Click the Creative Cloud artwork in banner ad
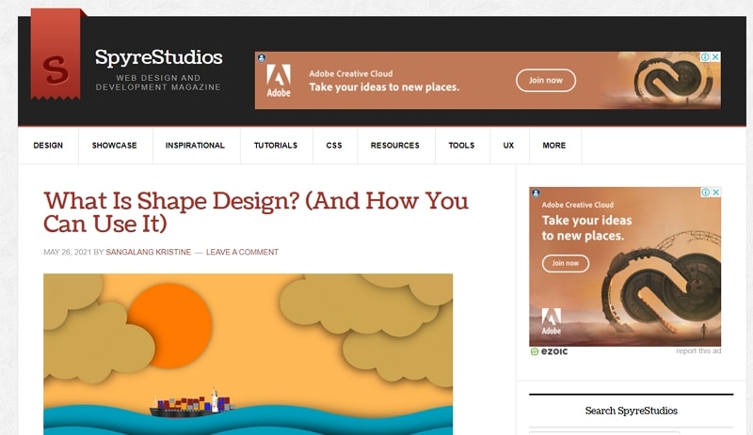Screen dimensions: 753x435 coord(672,80)
